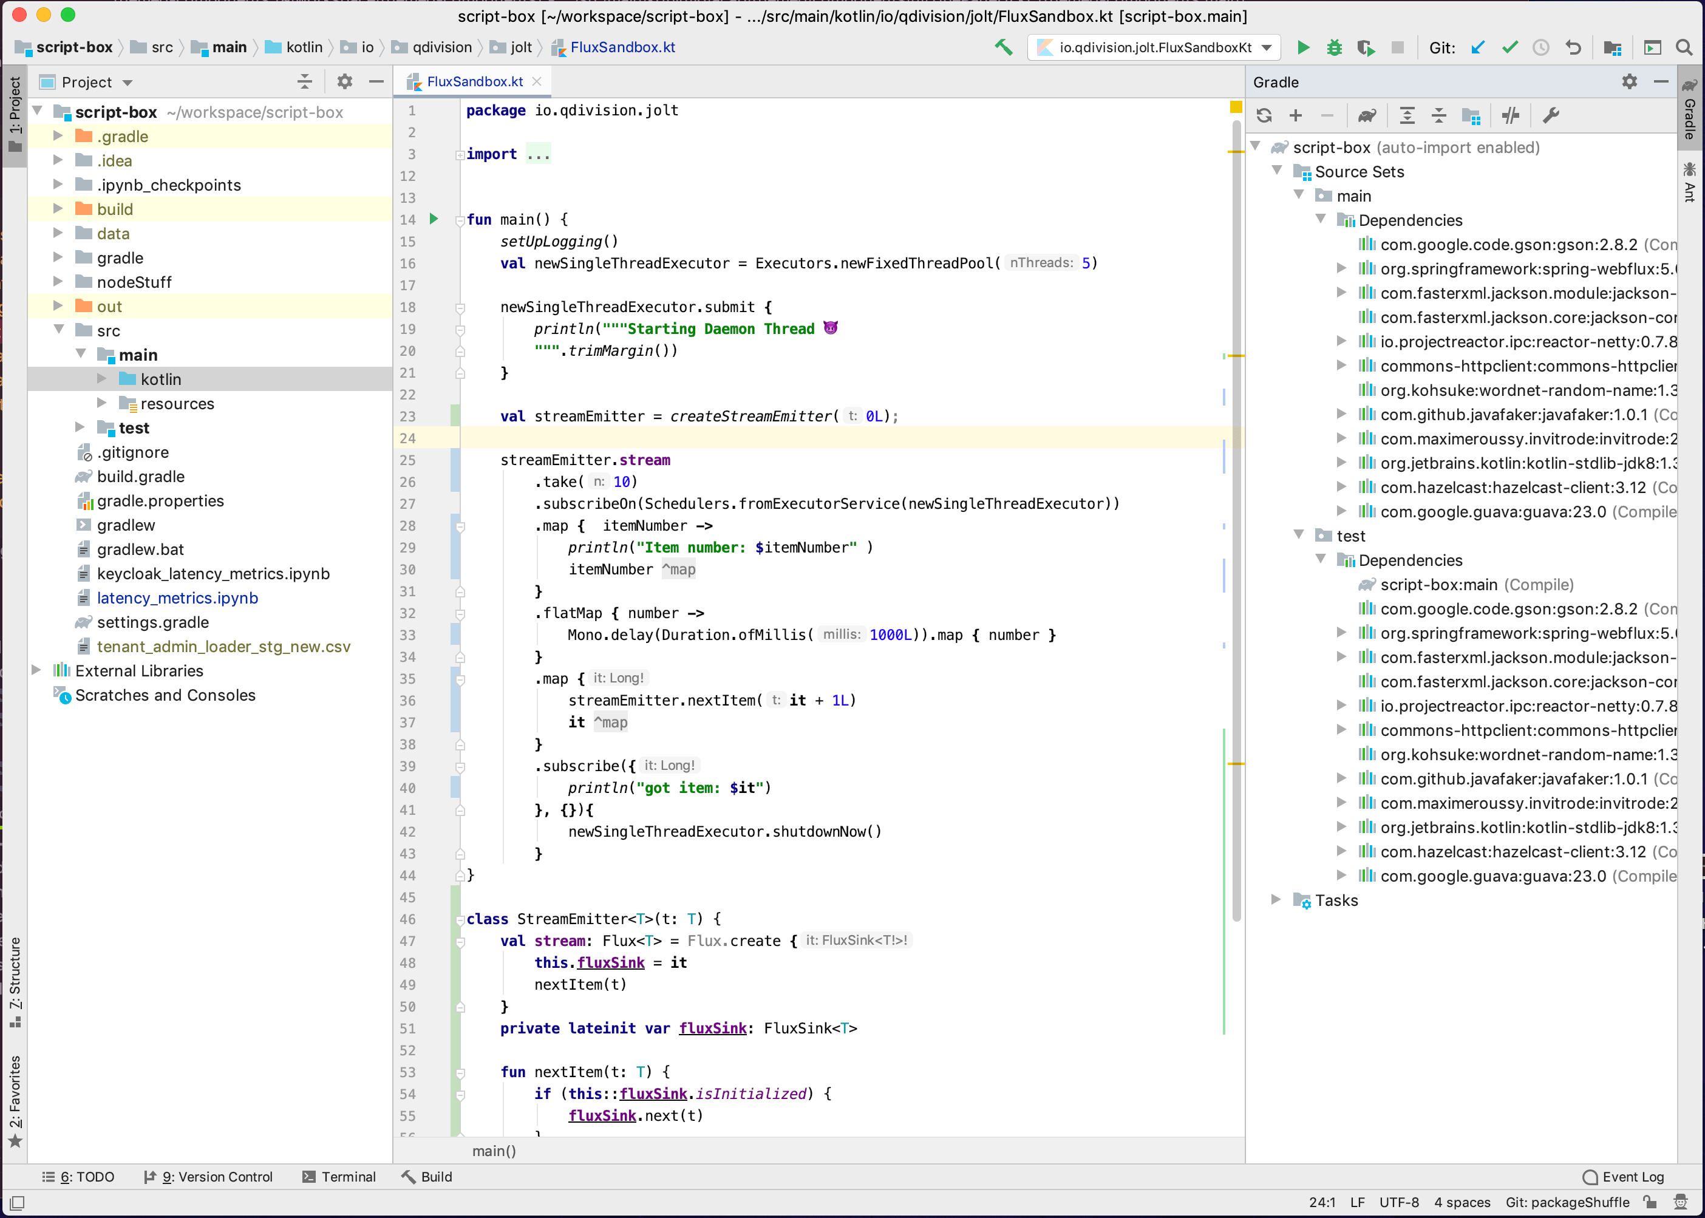Refresh all Gradle projects
This screenshot has width=1705, height=1218.
[1264, 115]
